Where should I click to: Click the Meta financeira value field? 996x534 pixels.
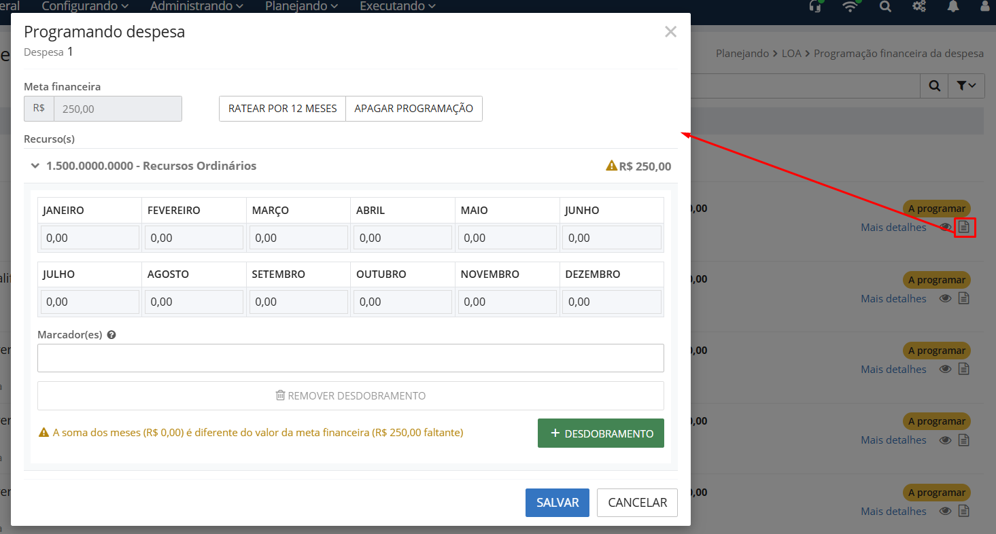(118, 109)
